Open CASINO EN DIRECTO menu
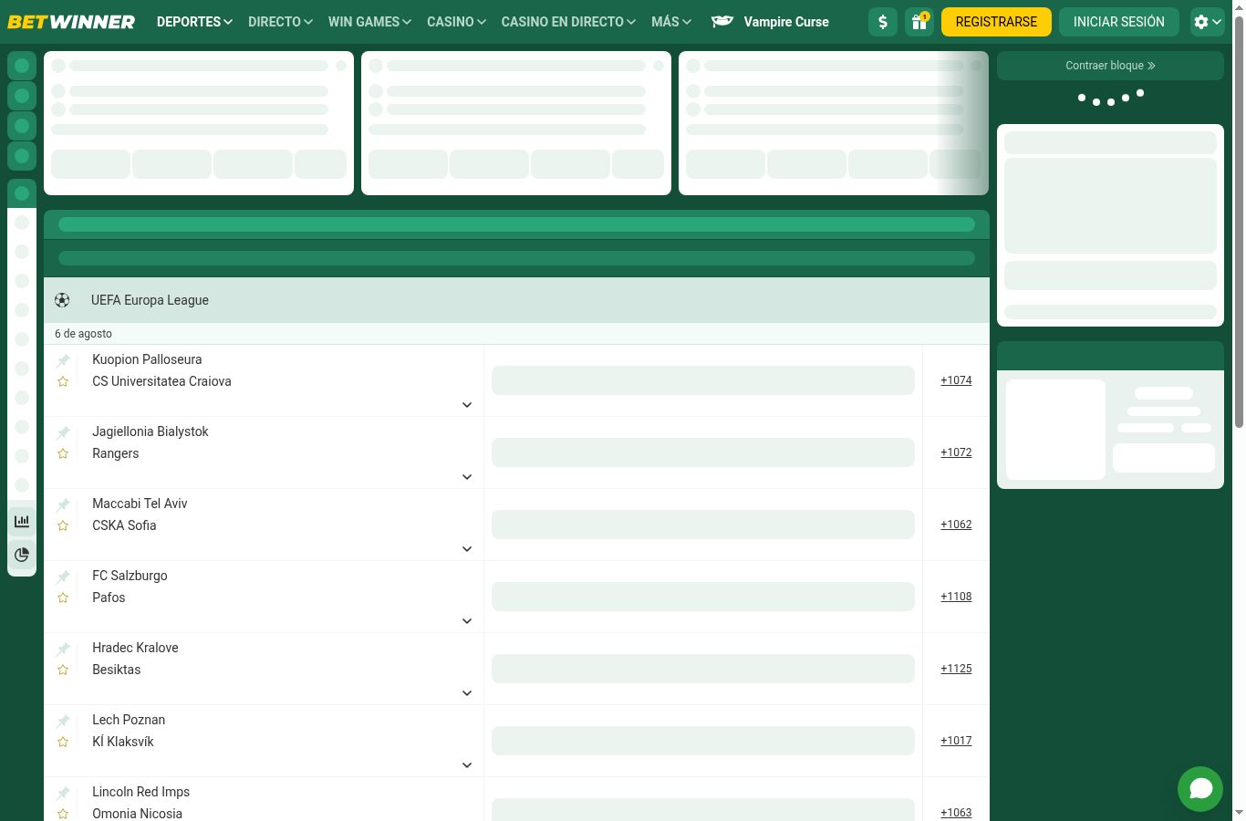 pyautogui.click(x=568, y=22)
